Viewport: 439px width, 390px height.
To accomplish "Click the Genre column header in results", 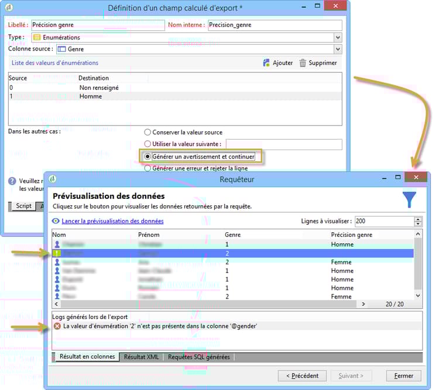I will pyautogui.click(x=232, y=235).
